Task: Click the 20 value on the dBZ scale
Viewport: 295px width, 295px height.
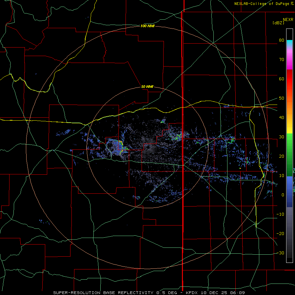Action: click(x=282, y=156)
